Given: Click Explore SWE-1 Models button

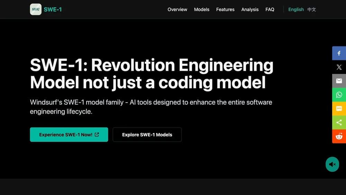Looking at the screenshot, I should coord(147,134).
